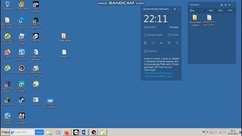This screenshot has height=136, width=242.
Task: Open File Explorer from the taskbar
Action: (50, 132)
